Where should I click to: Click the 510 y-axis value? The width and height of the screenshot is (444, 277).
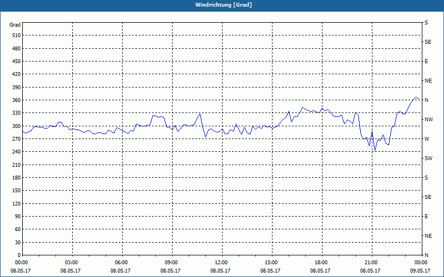click(x=17, y=35)
